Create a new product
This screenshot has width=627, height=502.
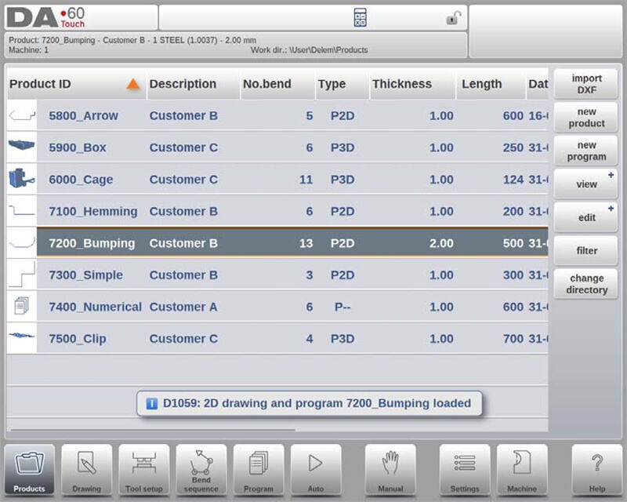[x=586, y=118]
